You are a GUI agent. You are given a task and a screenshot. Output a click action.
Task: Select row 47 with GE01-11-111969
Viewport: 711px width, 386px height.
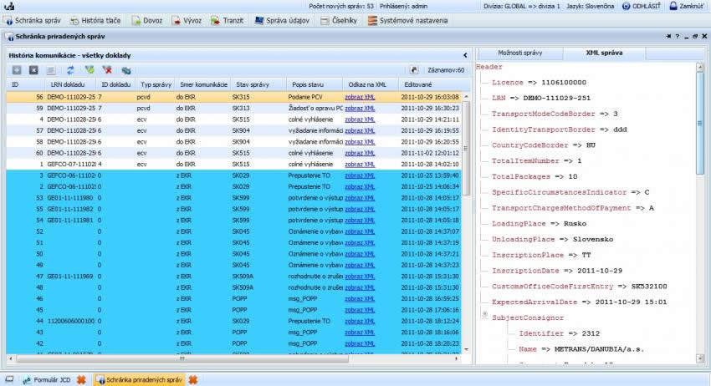tap(234, 277)
